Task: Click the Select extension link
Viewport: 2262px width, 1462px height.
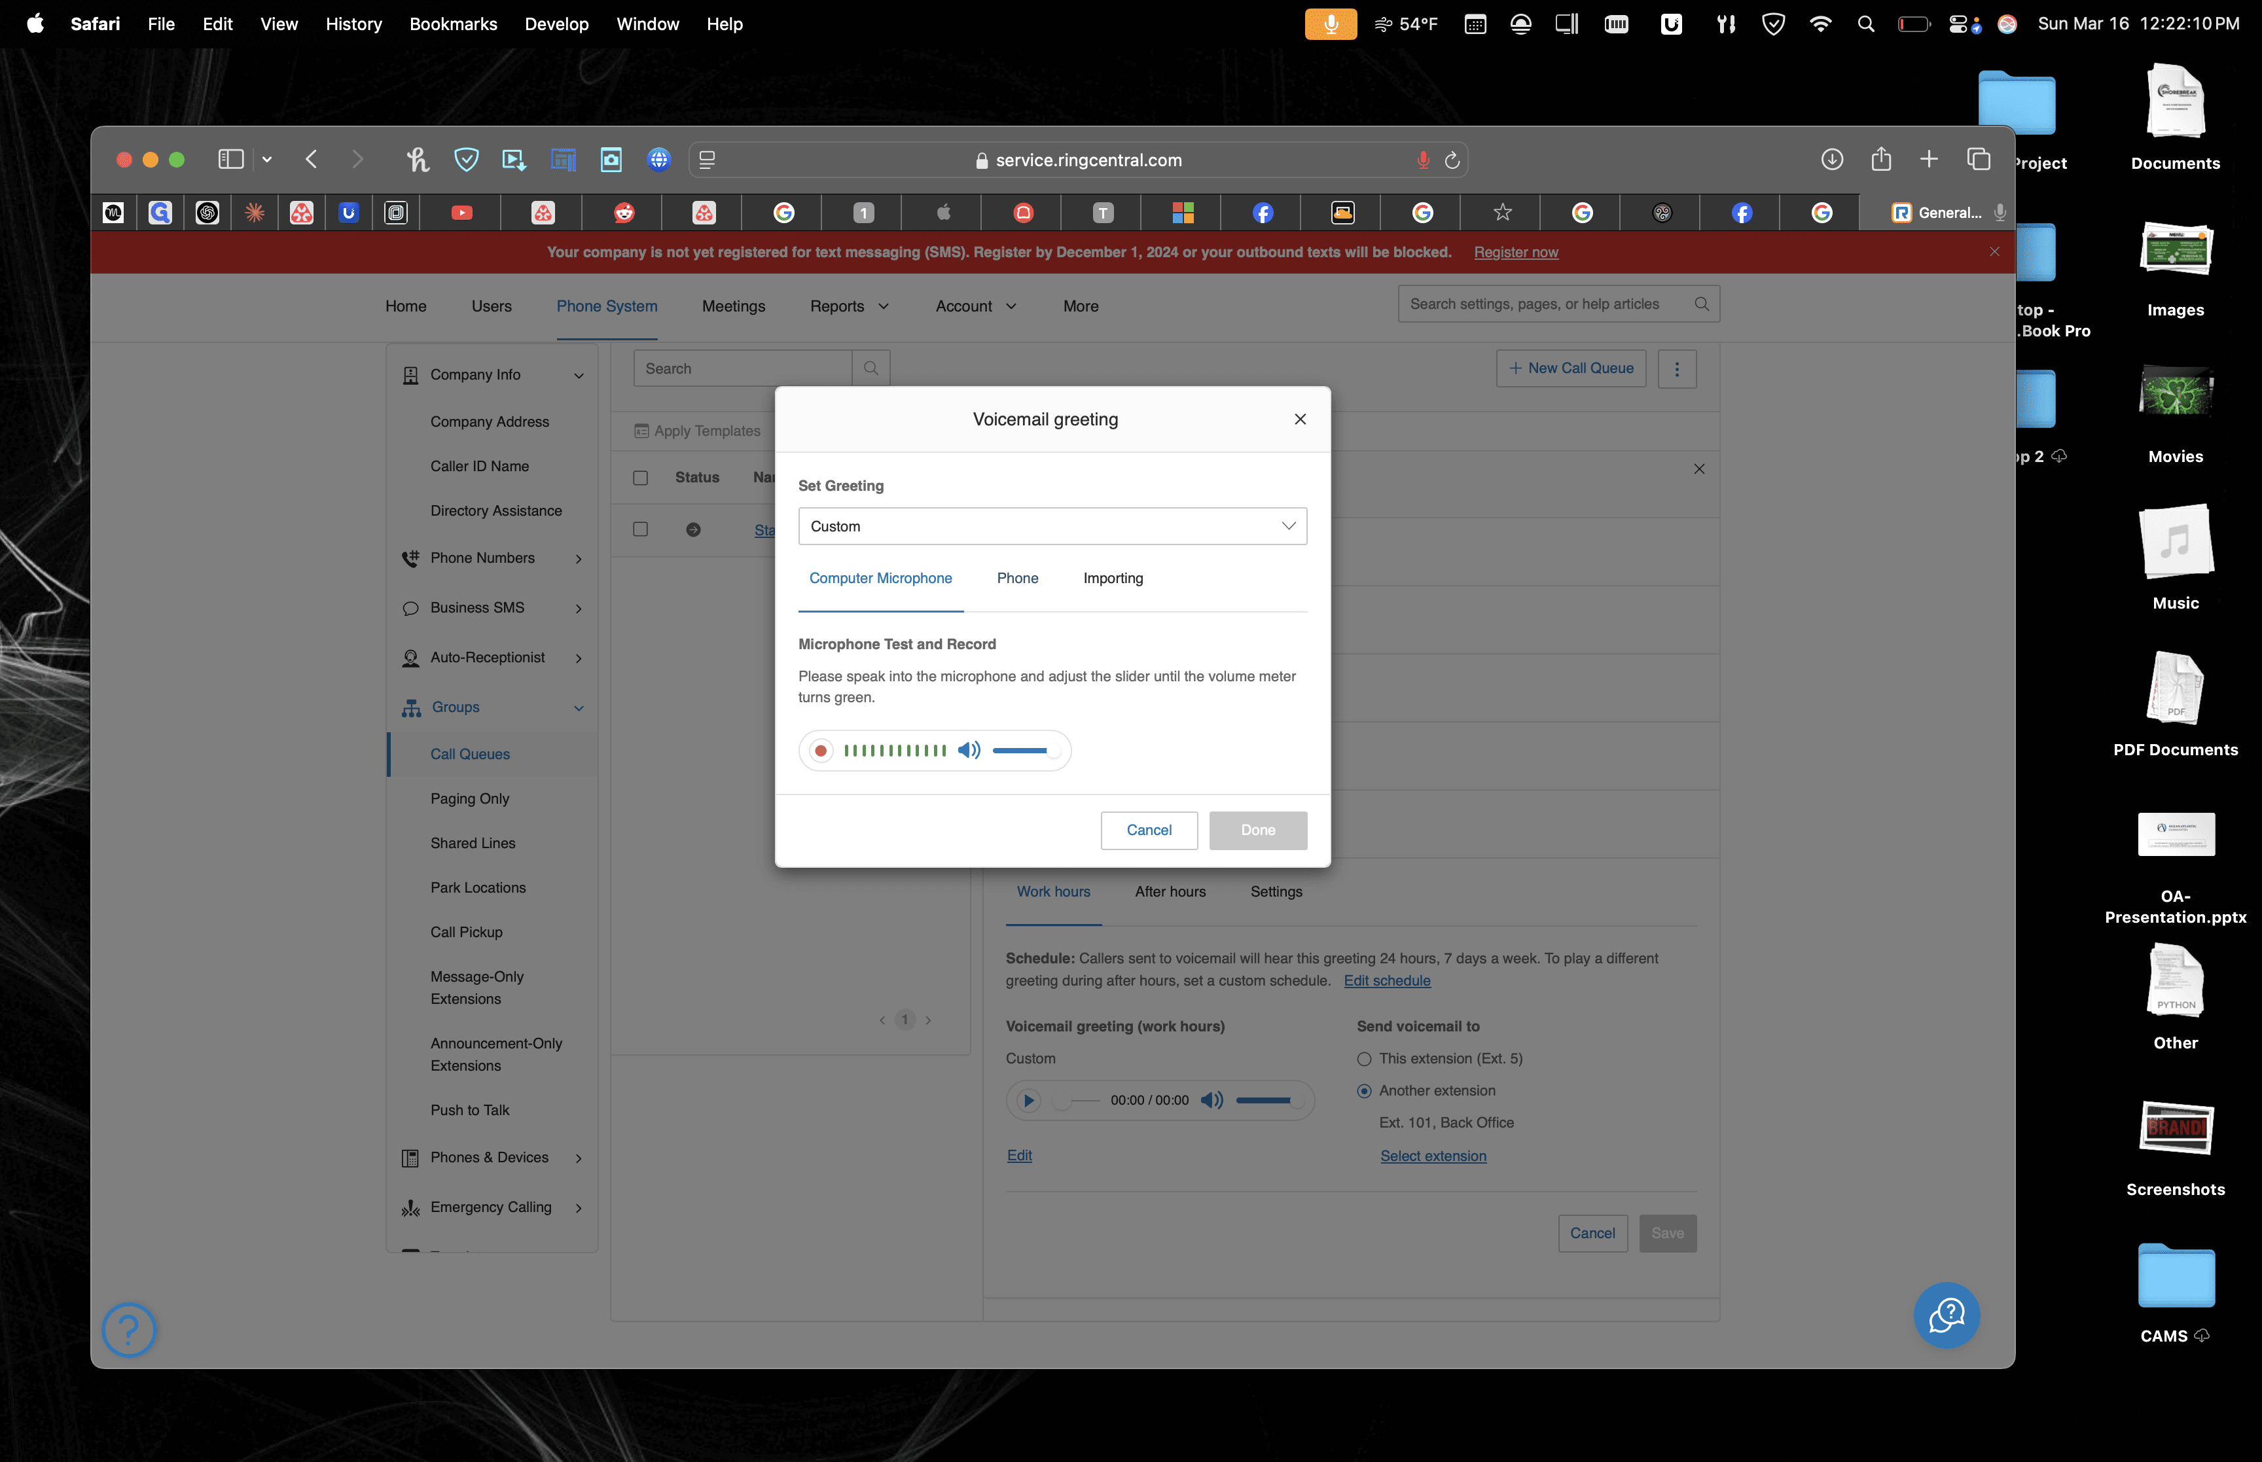Action: 1432,1155
